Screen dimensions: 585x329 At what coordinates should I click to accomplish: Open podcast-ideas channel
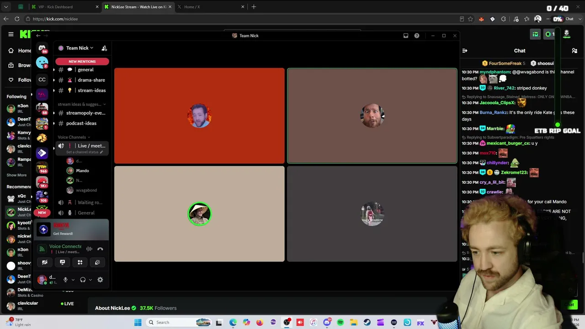(x=81, y=123)
